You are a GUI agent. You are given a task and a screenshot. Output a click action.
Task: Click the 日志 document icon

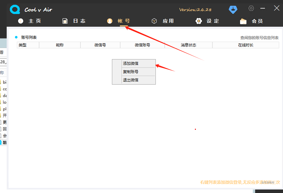pos(65,21)
